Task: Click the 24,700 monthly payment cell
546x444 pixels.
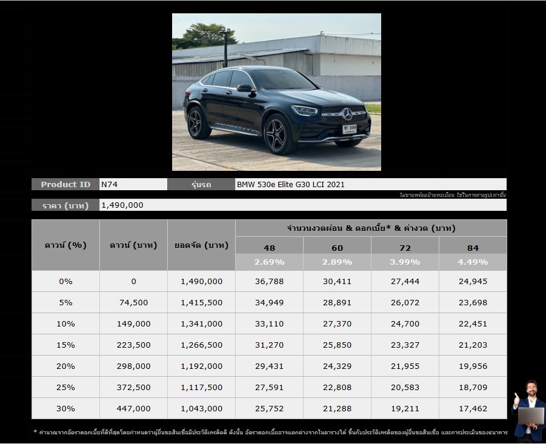Action: tap(405, 323)
